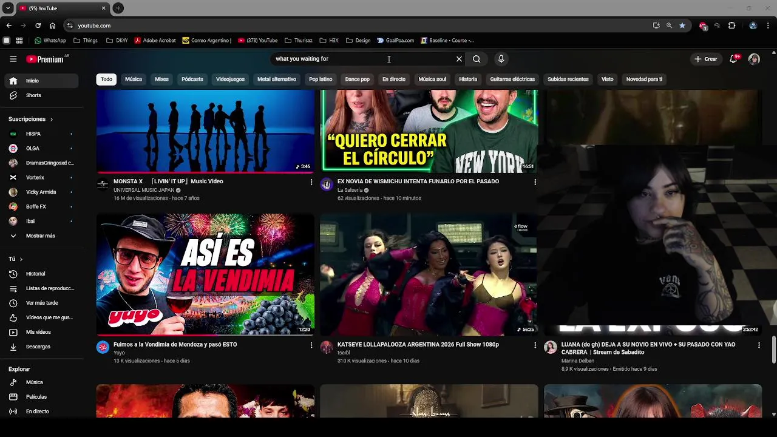
Task: Expand the Suscripciones section chevron
Action: (52, 120)
